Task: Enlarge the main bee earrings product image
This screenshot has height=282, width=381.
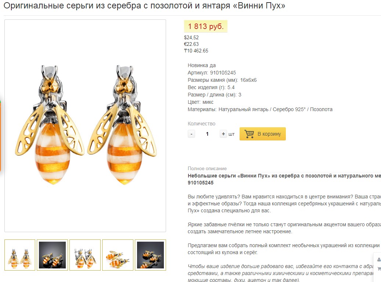Action: click(x=85, y=125)
